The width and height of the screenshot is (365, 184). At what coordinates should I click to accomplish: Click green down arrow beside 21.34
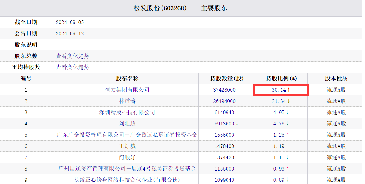coord(289,101)
